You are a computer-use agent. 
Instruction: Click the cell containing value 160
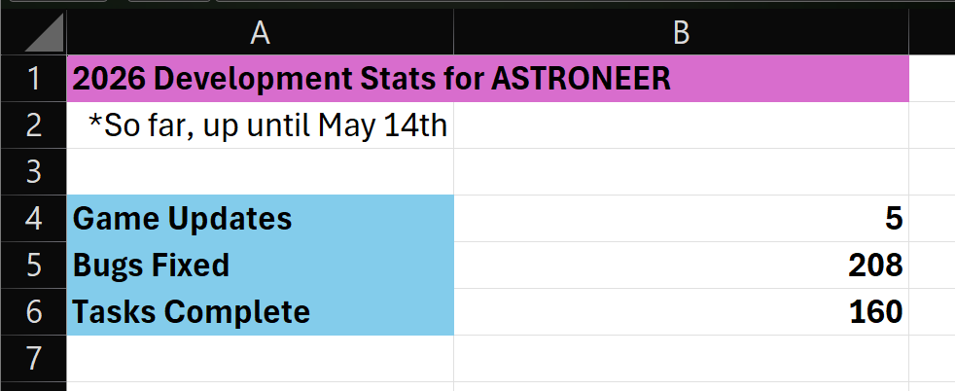[x=681, y=312]
